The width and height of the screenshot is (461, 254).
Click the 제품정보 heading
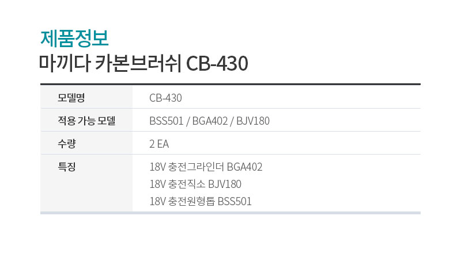74,39
